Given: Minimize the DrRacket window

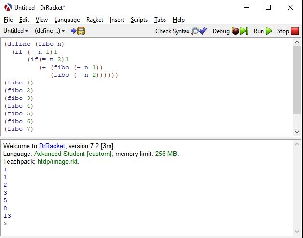Looking at the screenshot, I should pos(247,8).
